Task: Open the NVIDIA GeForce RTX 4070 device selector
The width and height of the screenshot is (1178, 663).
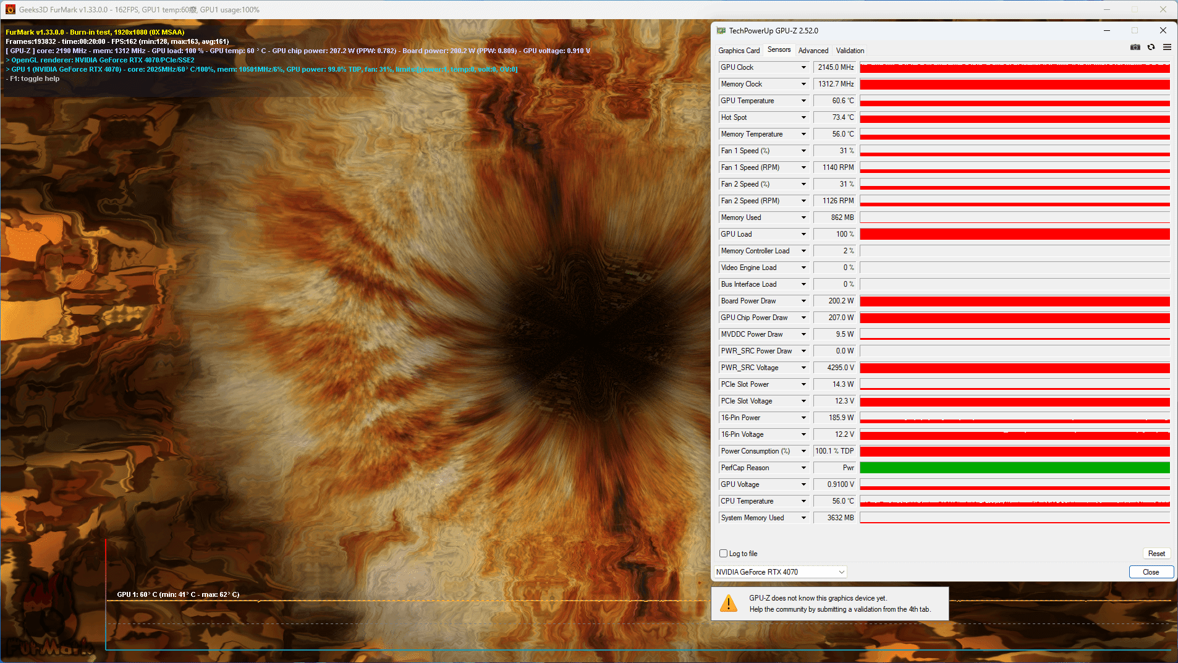Action: tap(781, 572)
